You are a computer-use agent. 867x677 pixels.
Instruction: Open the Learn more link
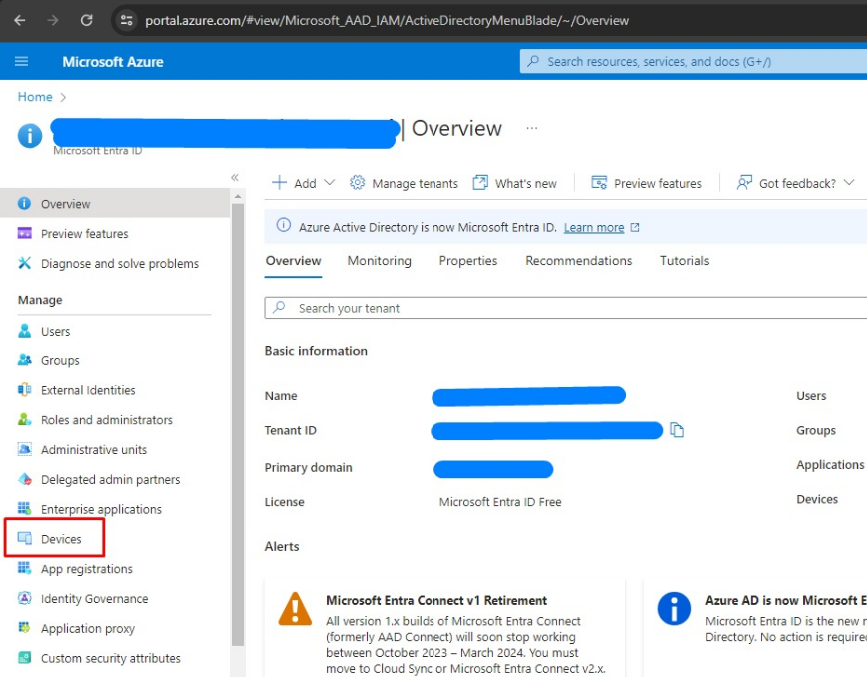594,227
